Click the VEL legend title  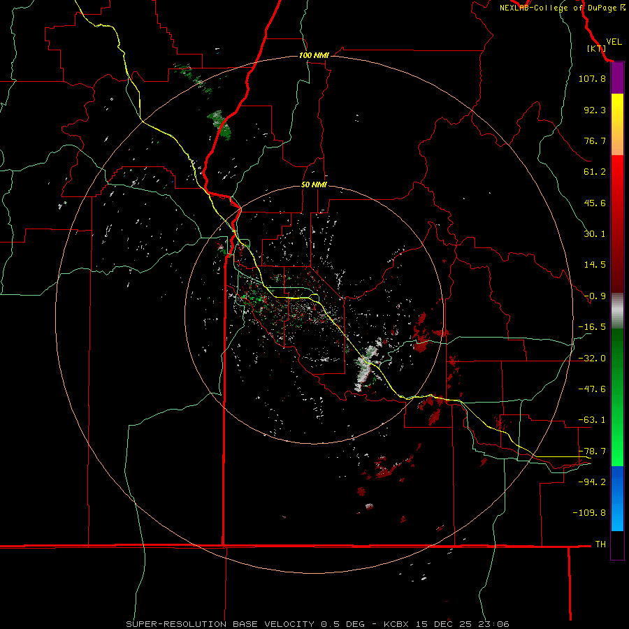614,42
